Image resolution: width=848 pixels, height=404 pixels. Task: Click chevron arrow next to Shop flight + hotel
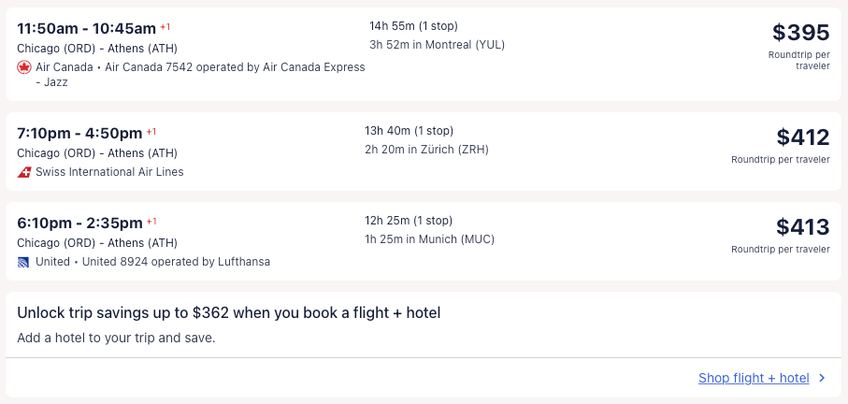822,379
